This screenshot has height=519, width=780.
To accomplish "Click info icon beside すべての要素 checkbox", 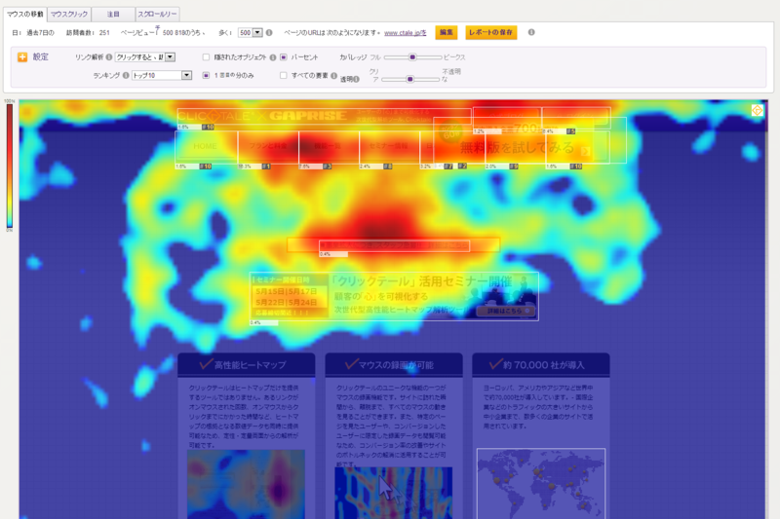I will [x=333, y=76].
